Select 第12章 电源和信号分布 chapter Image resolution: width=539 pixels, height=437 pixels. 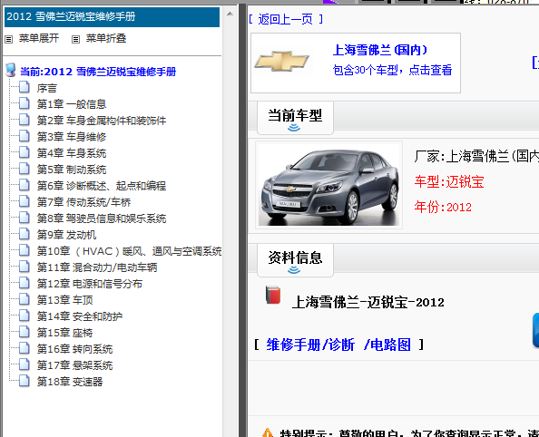coord(89,284)
